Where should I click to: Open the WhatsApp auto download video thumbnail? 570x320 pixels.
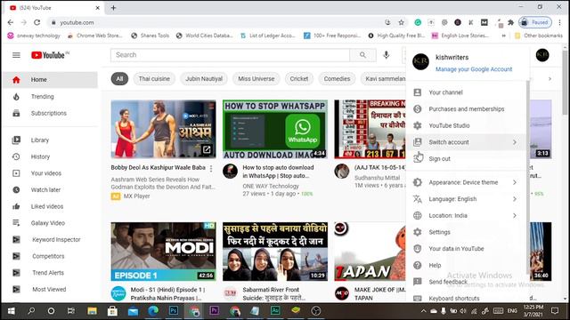point(275,129)
